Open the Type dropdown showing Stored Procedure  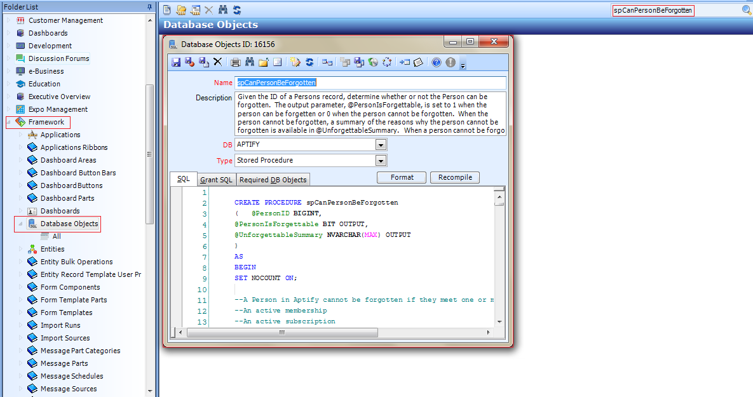(381, 160)
